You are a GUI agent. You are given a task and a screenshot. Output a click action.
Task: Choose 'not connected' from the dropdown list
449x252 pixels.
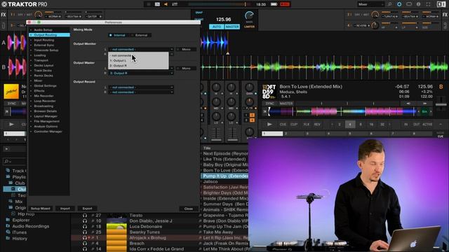139,55
